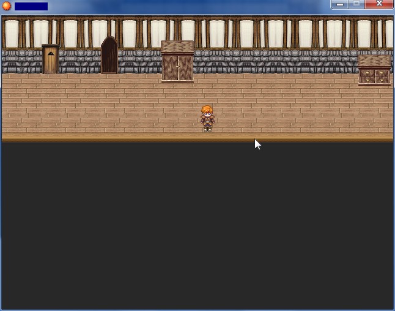This screenshot has width=395, height=311.
Task: Click the orange sun application icon in title bar
Action: (7, 6)
